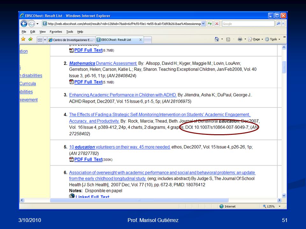Screen dimensions: 306x229
Task: Open the recent pages dropdown beside Forward
Action: pos(38,24)
